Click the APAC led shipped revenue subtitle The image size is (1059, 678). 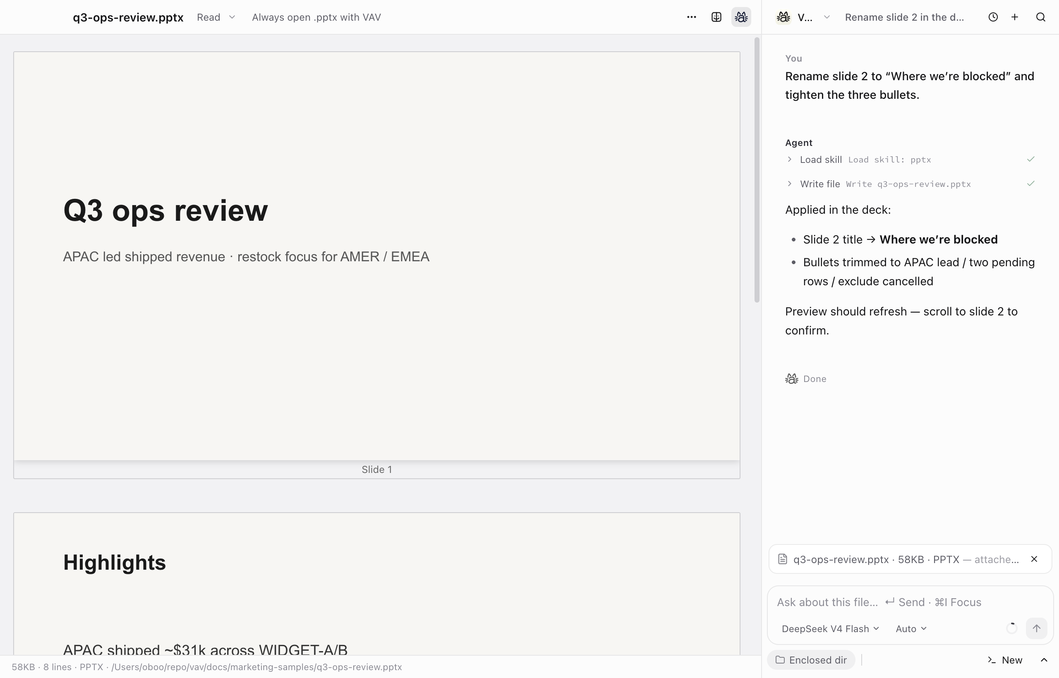pyautogui.click(x=246, y=257)
